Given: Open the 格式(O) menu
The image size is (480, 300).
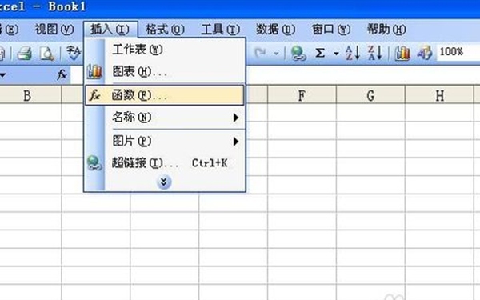Looking at the screenshot, I should [165, 30].
